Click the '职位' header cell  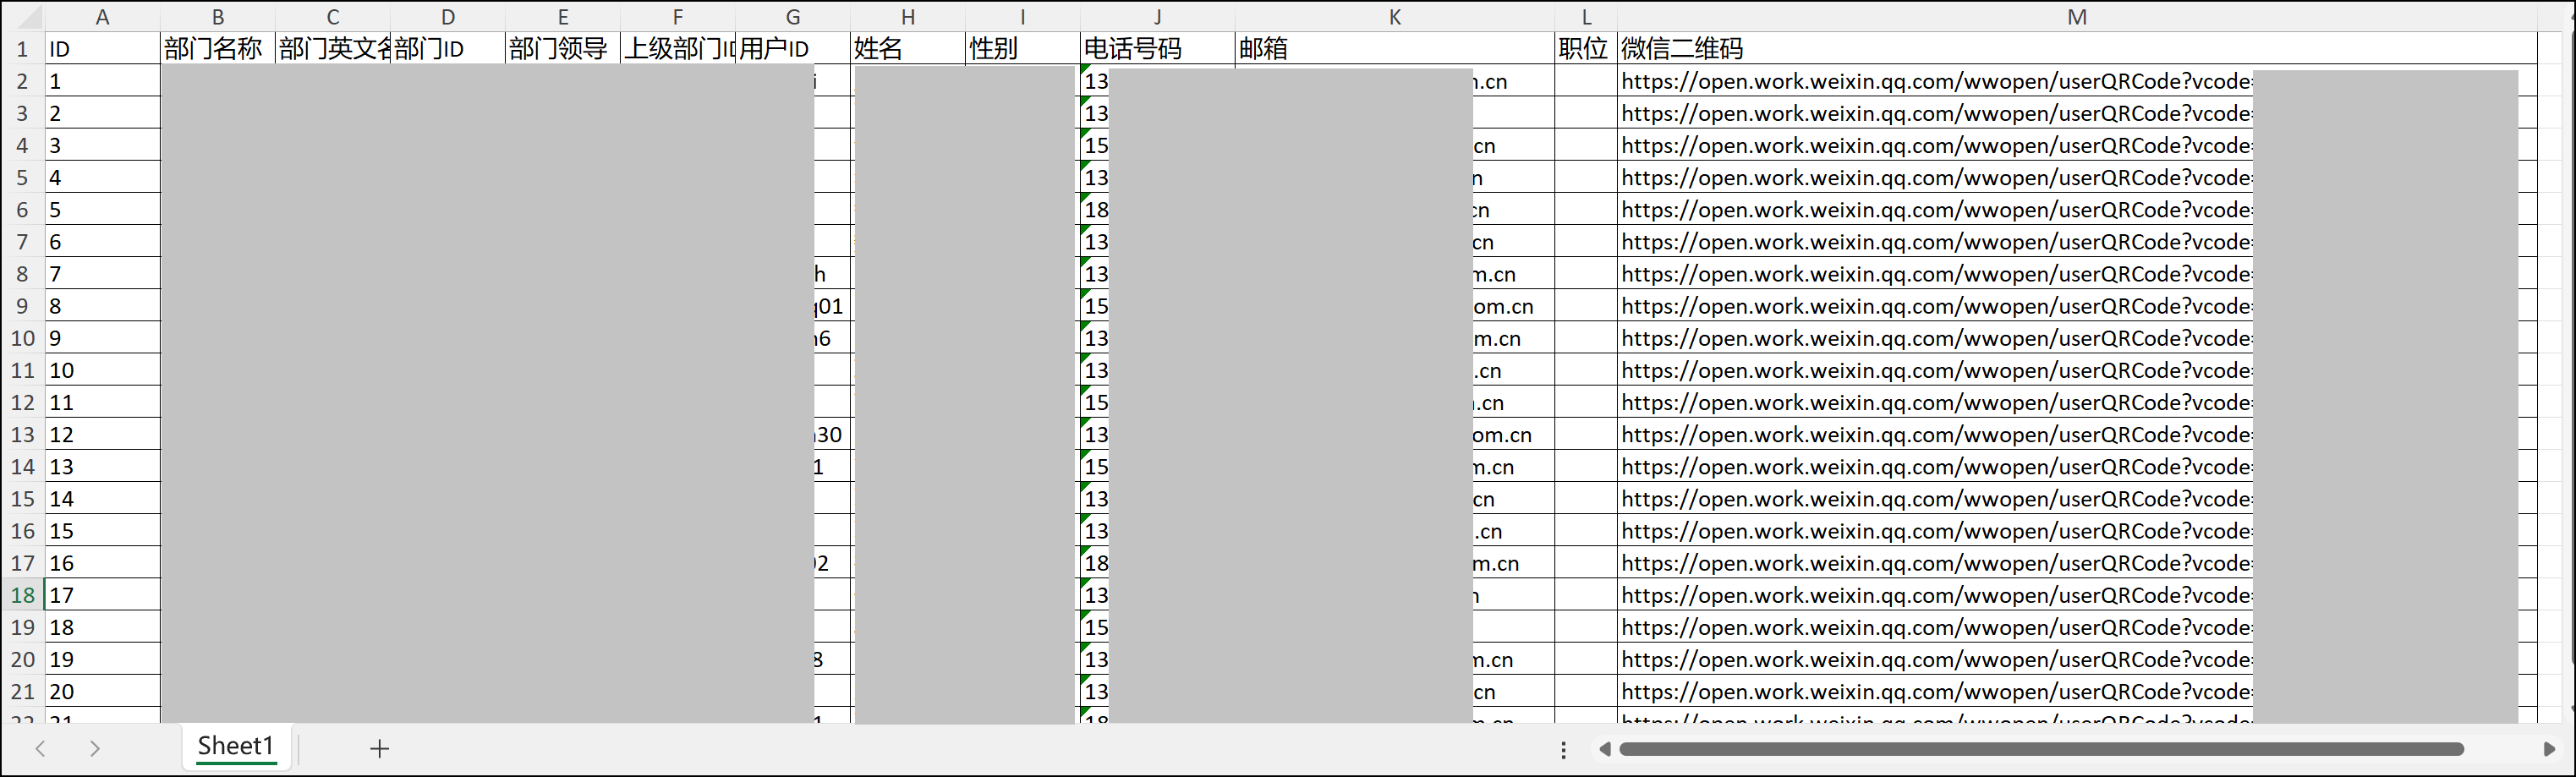coord(1586,49)
